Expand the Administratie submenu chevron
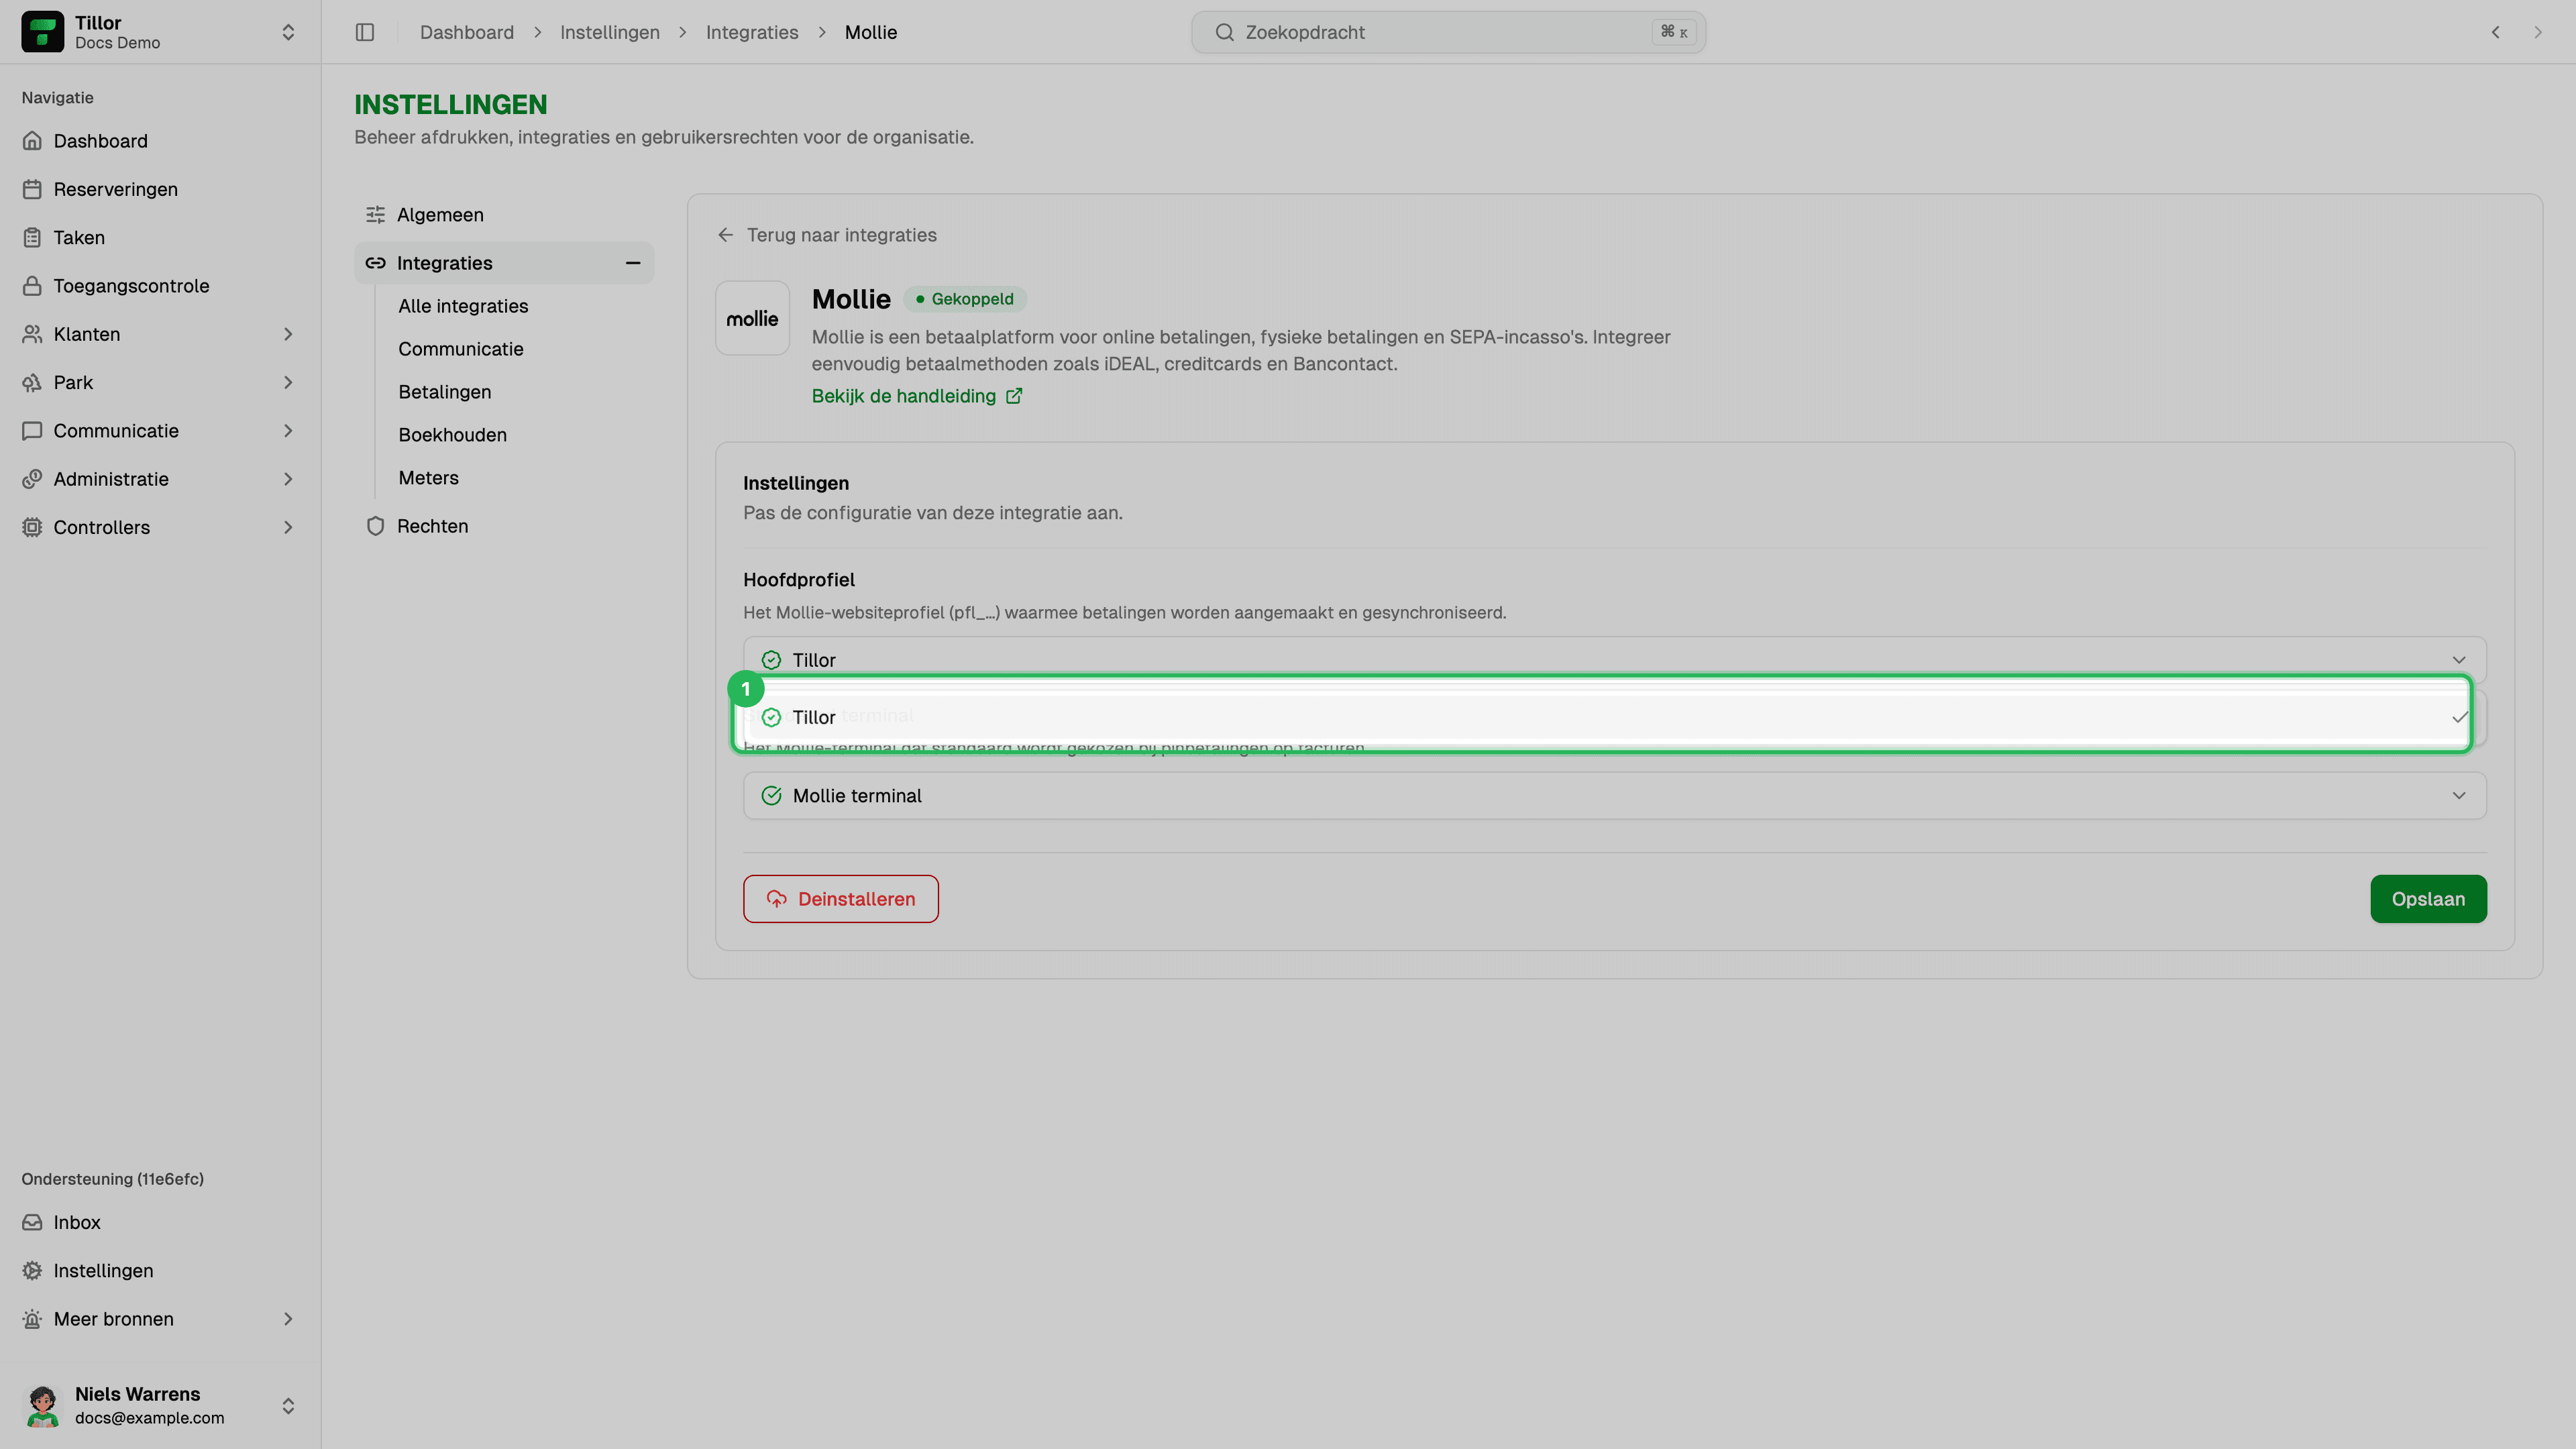Image resolution: width=2576 pixels, height=1449 pixels. [288, 479]
